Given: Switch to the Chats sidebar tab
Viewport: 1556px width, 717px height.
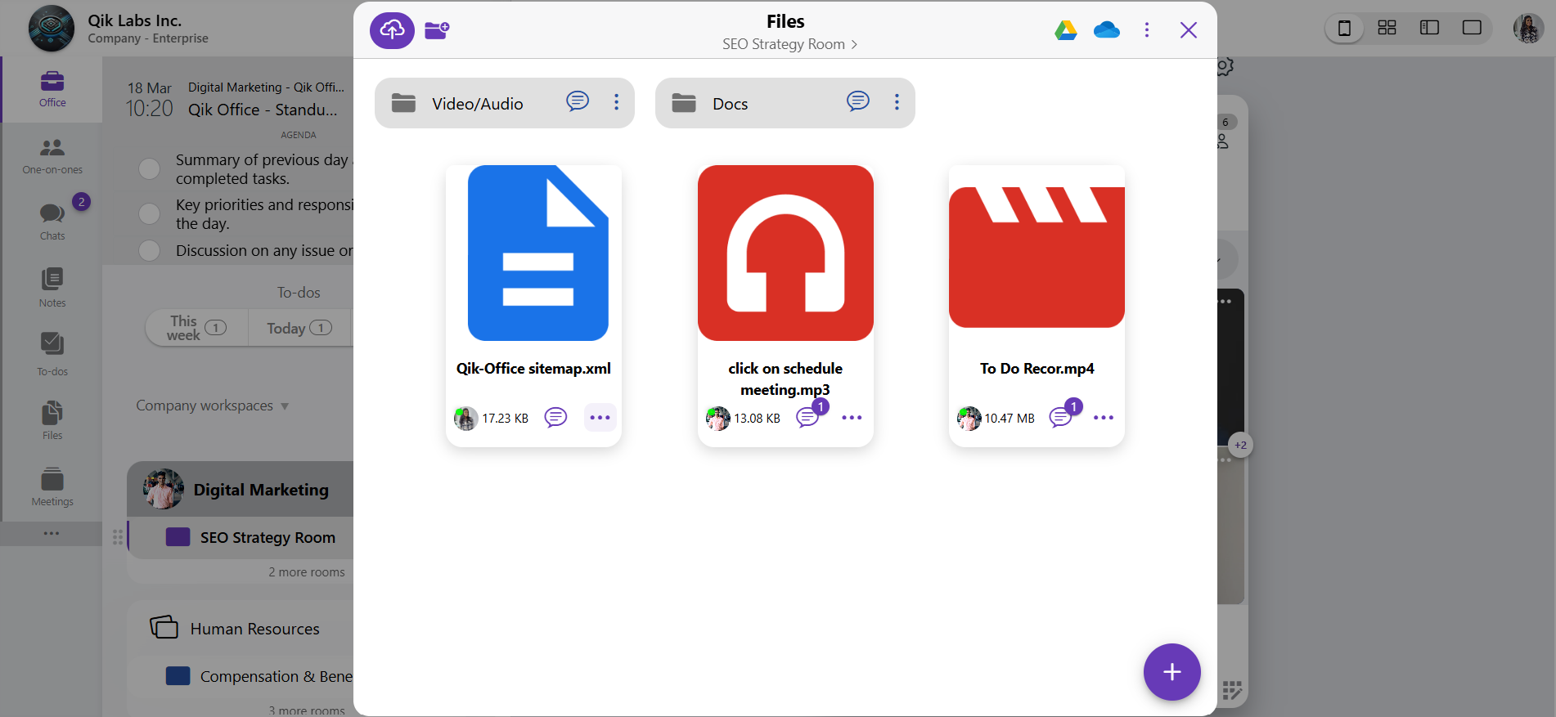Looking at the screenshot, I should point(52,221).
